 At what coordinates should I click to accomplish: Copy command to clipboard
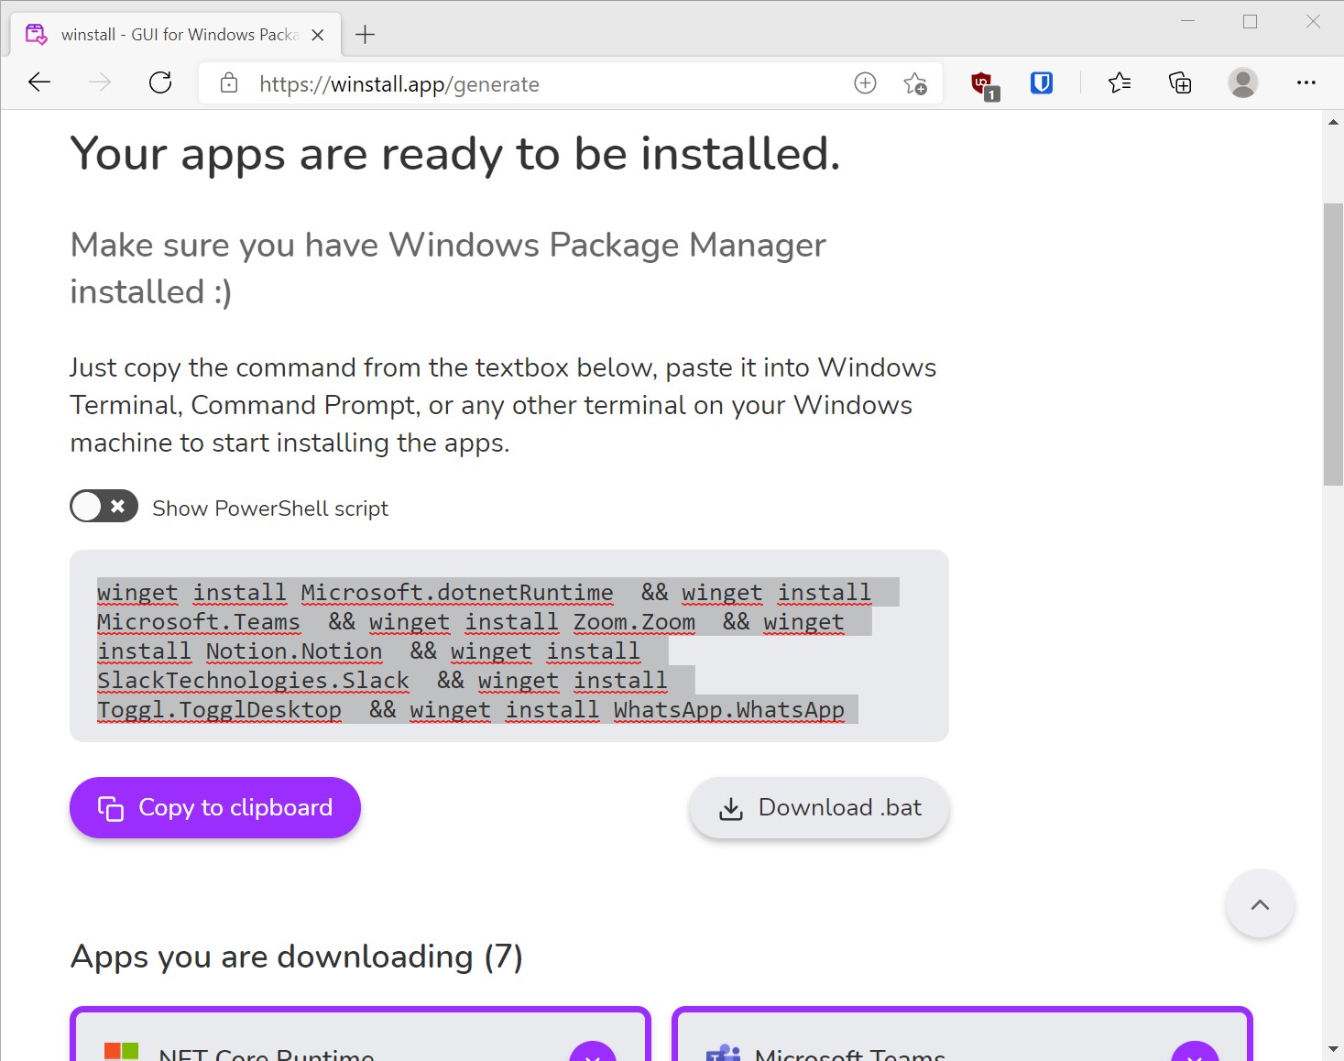pos(215,807)
